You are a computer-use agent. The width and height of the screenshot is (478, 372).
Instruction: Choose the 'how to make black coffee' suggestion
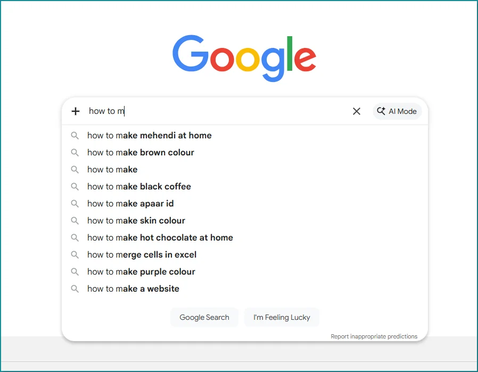[x=139, y=186]
